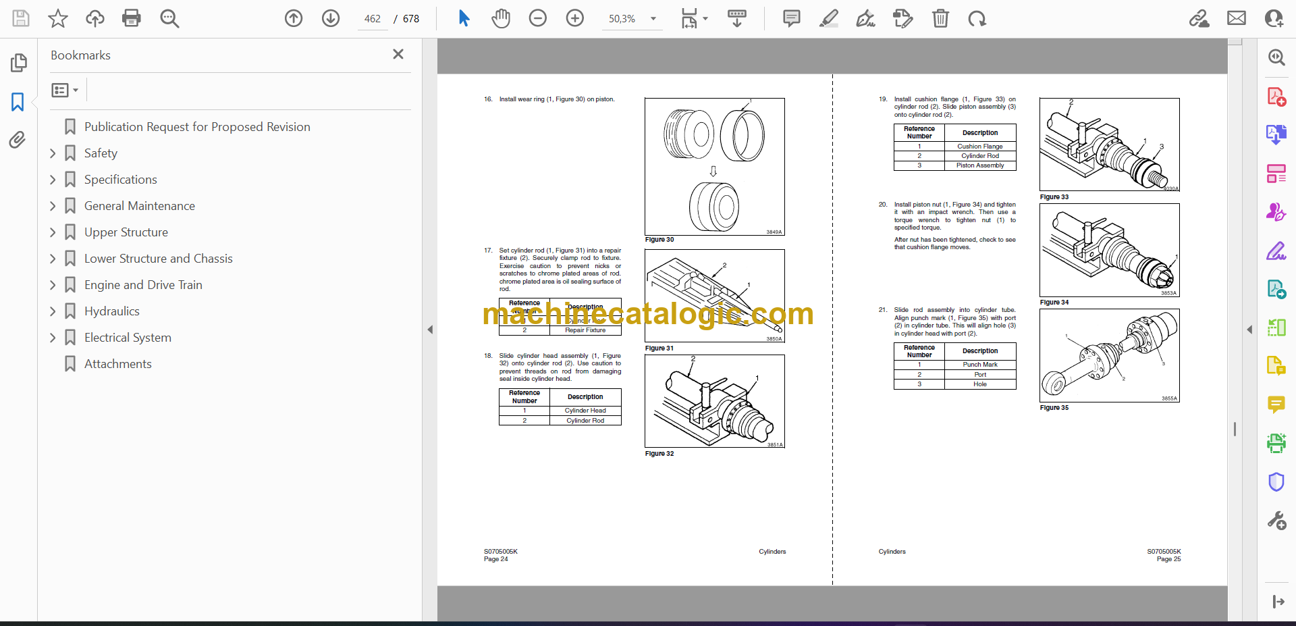Save the document using the floppy disk icon

pyautogui.click(x=21, y=18)
